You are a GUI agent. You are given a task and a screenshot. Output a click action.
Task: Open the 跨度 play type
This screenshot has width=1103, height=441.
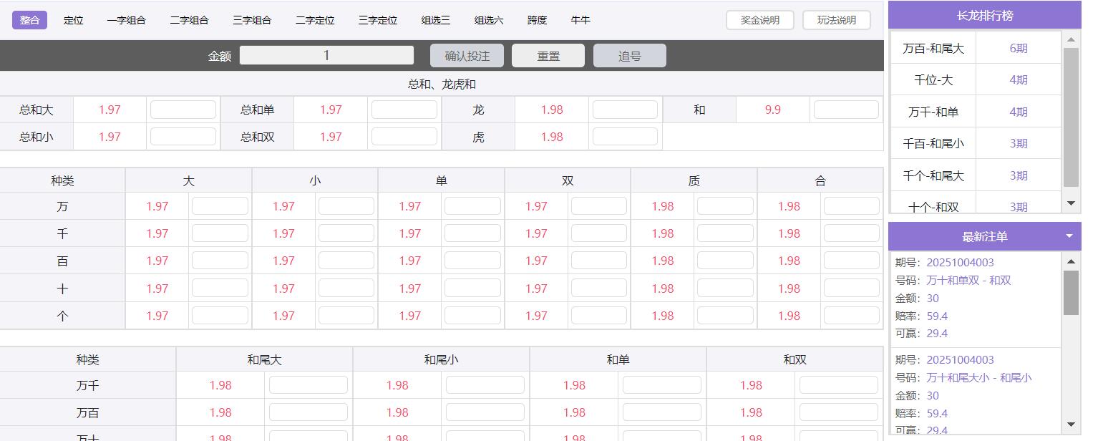537,20
